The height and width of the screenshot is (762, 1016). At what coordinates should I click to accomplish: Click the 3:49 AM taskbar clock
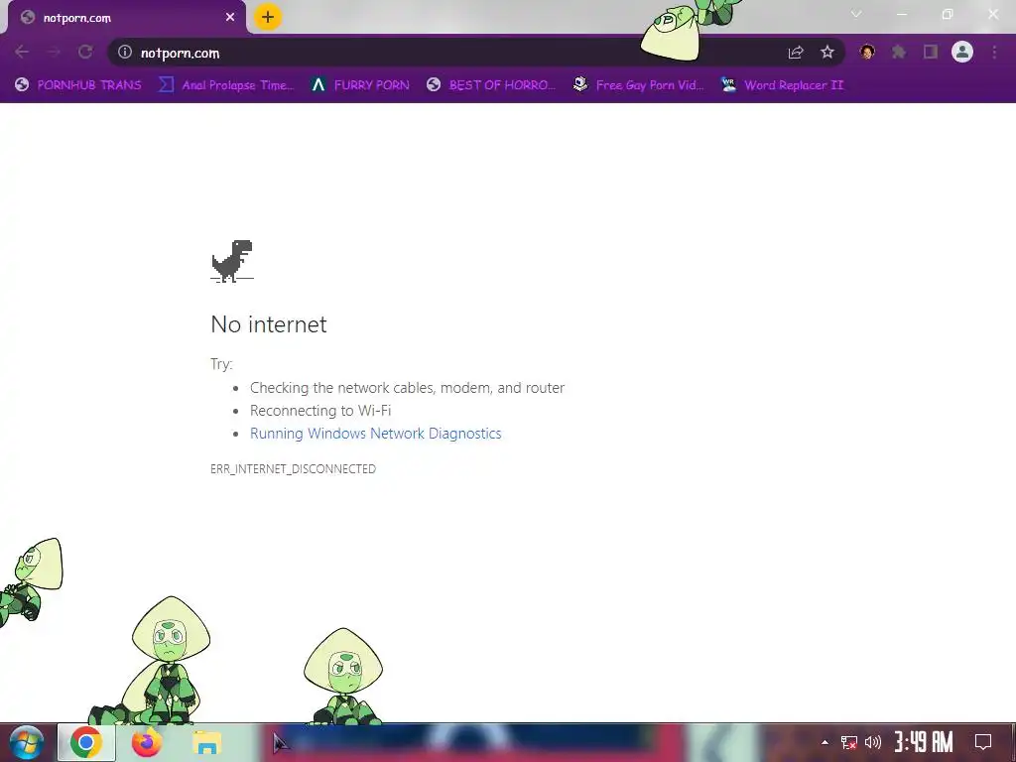(924, 742)
